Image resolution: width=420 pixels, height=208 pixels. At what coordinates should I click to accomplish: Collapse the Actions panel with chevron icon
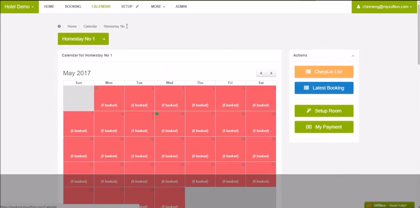353,56
